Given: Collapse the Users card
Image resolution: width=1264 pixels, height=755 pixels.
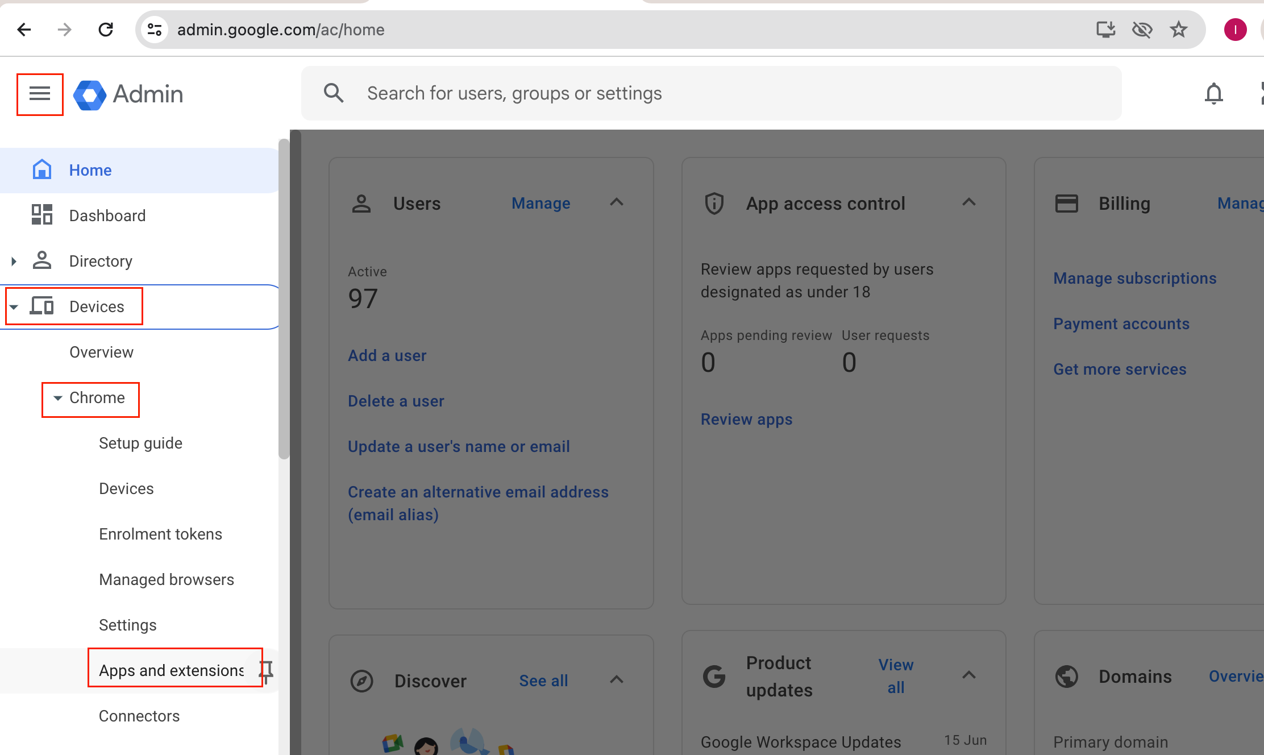Looking at the screenshot, I should pos(617,202).
